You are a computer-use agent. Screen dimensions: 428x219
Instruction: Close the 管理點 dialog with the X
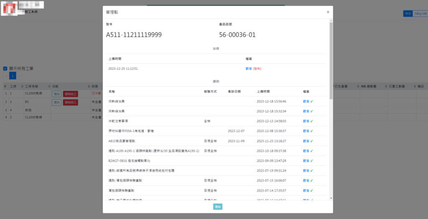(x=328, y=12)
